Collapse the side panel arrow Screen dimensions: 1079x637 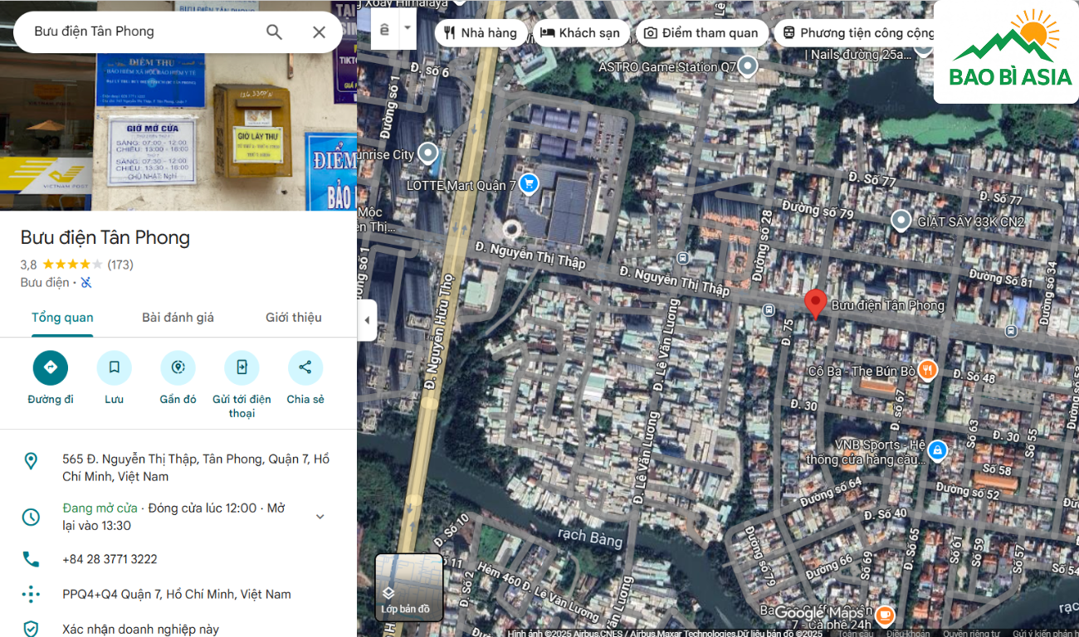(367, 320)
